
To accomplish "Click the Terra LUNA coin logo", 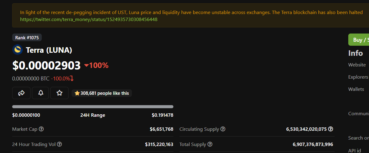I will (18, 50).
